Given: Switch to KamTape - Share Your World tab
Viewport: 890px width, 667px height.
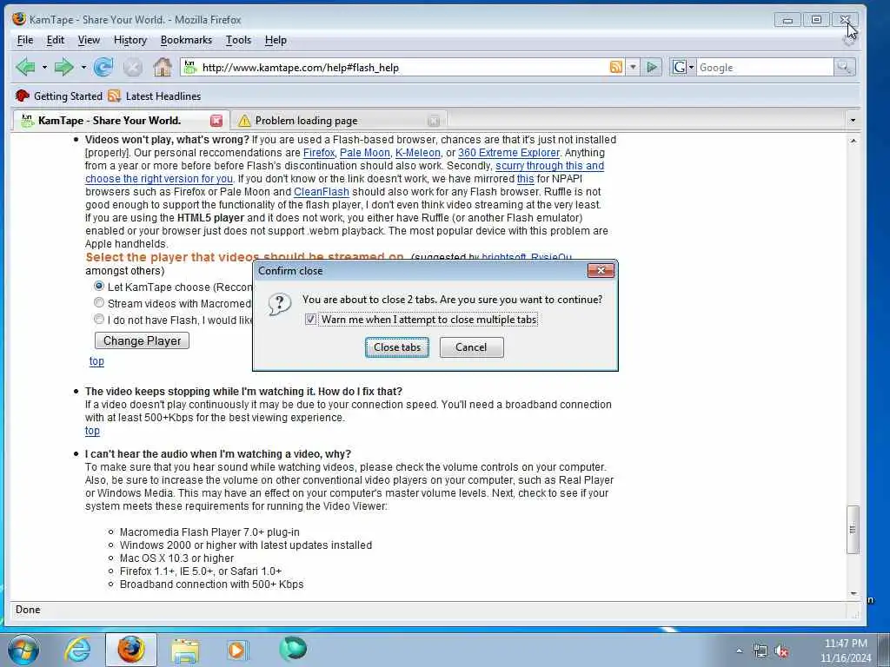Looking at the screenshot, I should click(121, 120).
